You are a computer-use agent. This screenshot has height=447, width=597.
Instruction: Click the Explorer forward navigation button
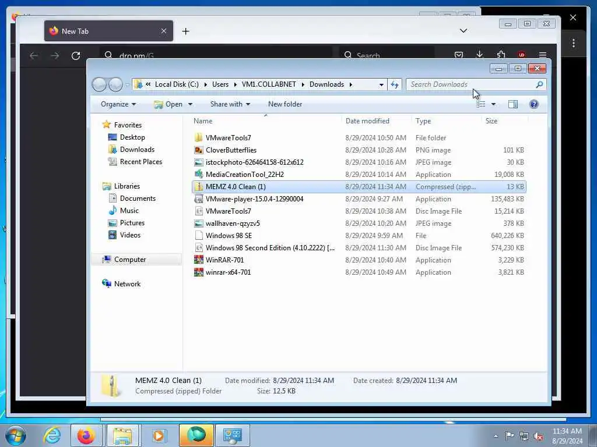(x=115, y=84)
